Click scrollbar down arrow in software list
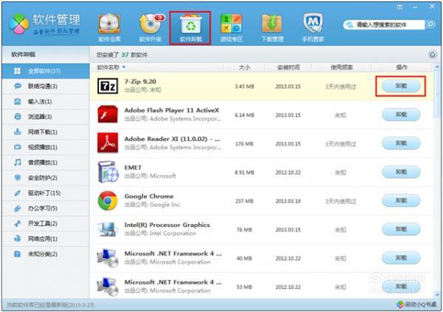Screen dimensions: 443x312 437,294
